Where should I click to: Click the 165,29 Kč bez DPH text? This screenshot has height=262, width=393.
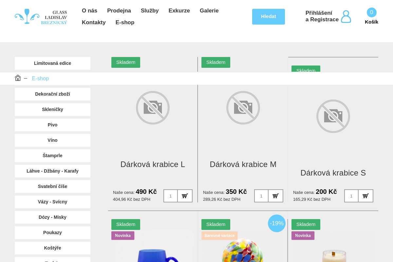point(312,199)
